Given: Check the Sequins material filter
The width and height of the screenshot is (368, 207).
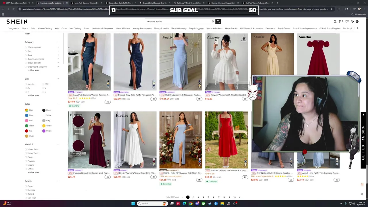Looking at the screenshot, I should (x=26, y=165).
